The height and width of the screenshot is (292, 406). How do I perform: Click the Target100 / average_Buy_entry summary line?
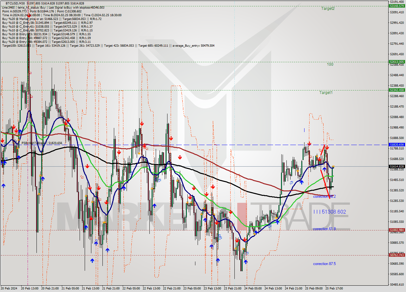tap(108, 45)
